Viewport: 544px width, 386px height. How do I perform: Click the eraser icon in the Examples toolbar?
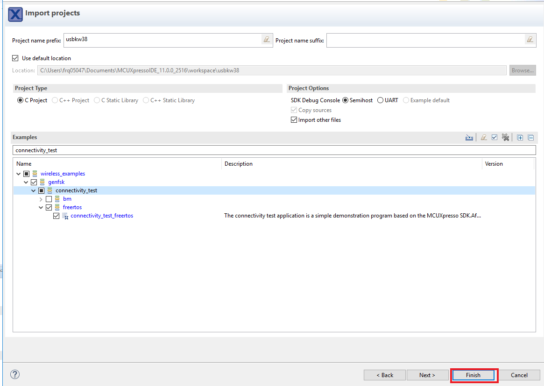click(484, 137)
